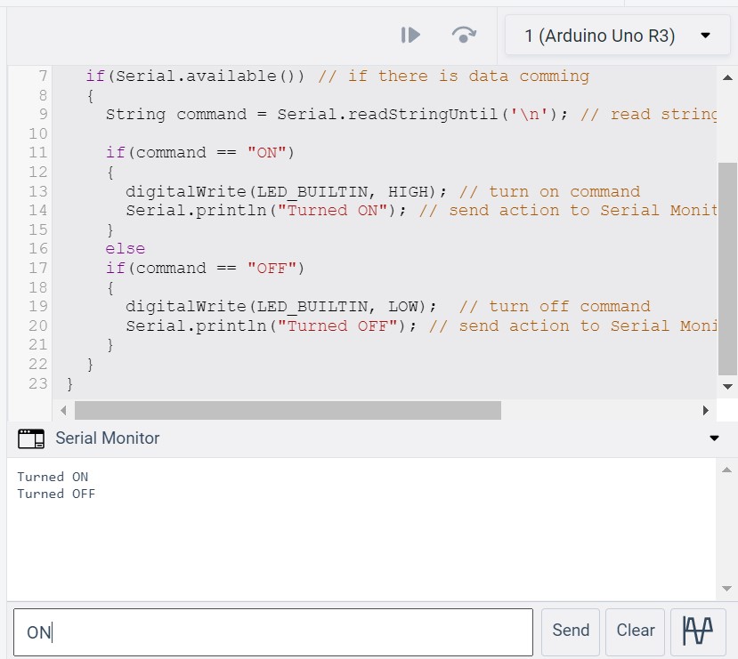Viewport: 738px width, 659px height.
Task: Click the step over debugger icon
Action: point(464,36)
